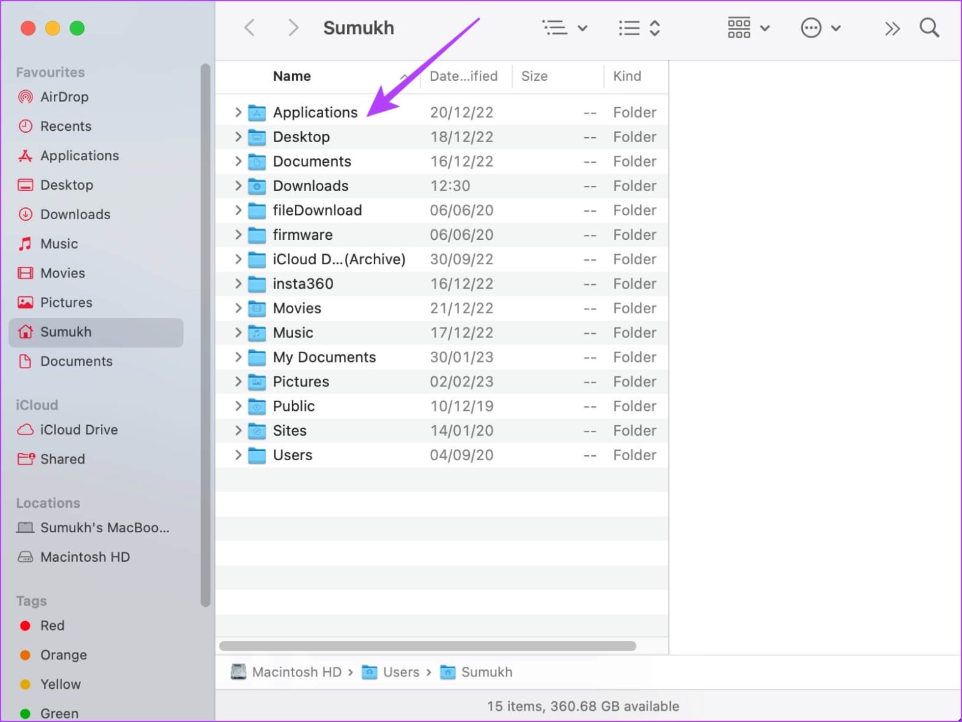
Task: Click Users in the path bar
Action: pyautogui.click(x=400, y=672)
